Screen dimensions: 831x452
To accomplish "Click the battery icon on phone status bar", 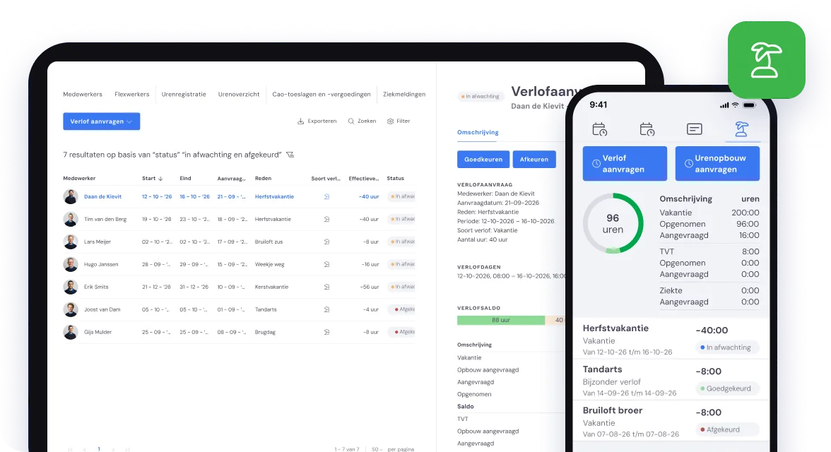I will click(x=749, y=105).
